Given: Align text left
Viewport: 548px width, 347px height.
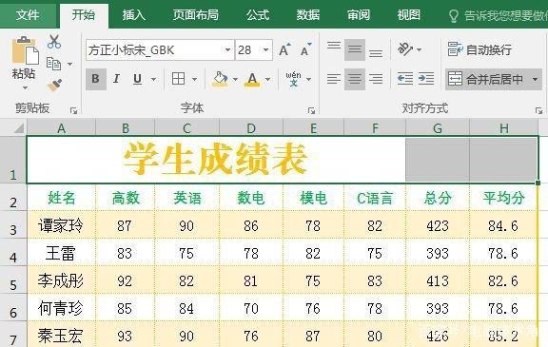Looking at the screenshot, I should tap(334, 79).
